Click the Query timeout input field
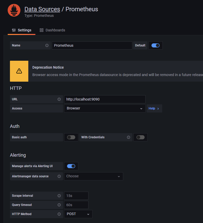The image size is (203, 223). click(x=76, y=205)
